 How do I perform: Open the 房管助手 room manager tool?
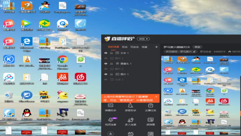click(x=130, y=108)
